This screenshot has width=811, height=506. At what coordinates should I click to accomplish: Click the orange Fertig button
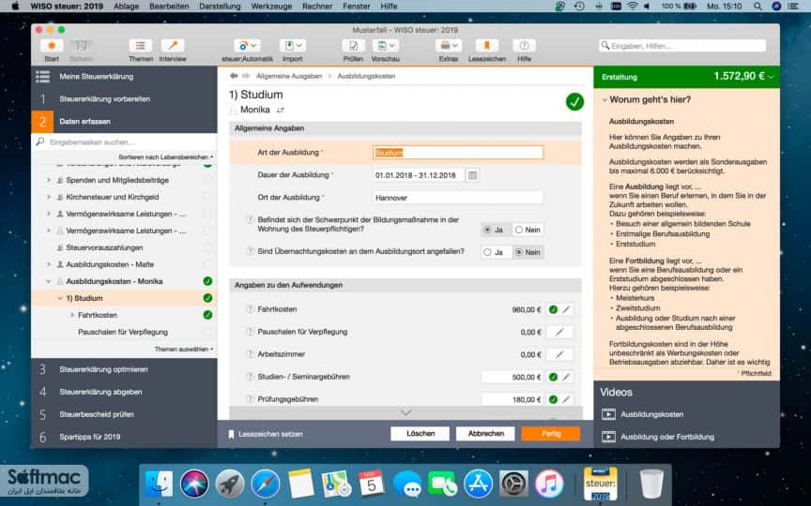coord(551,434)
